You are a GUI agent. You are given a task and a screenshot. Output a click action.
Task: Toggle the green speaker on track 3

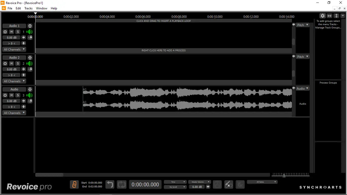pos(30,95)
